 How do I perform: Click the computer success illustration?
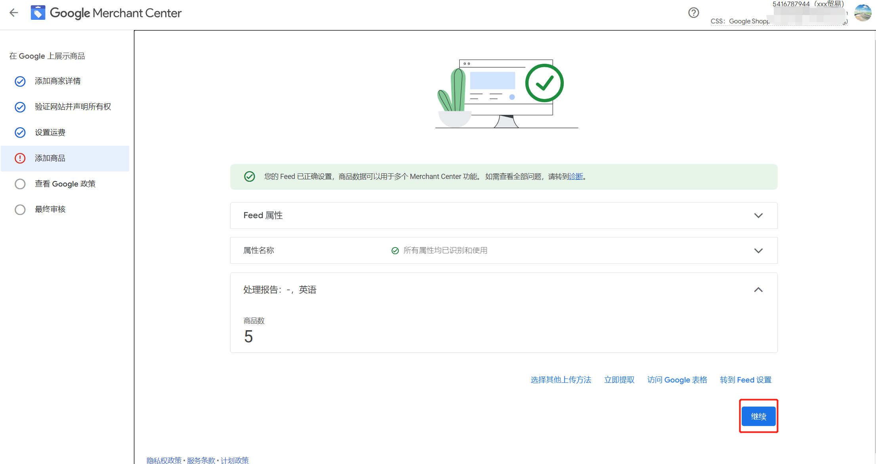tap(506, 93)
